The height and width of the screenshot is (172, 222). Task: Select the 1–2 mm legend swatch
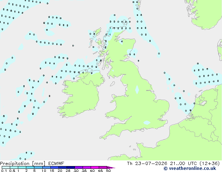click(22, 167)
